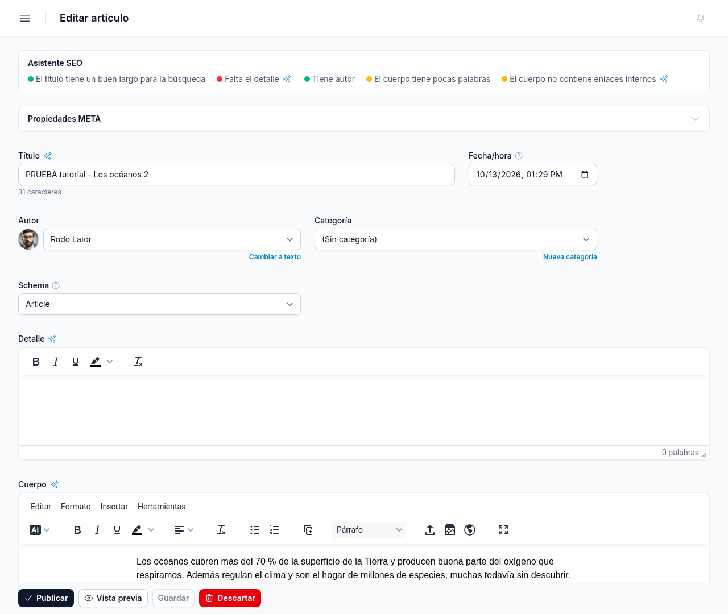Enter fullscreen mode for Cuerpo editor
The width and height of the screenshot is (728, 614).
coord(503,530)
